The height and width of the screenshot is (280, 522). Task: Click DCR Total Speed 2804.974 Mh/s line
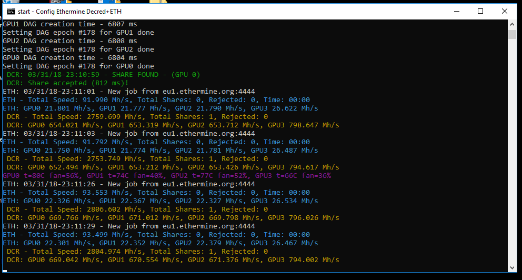coord(137,252)
